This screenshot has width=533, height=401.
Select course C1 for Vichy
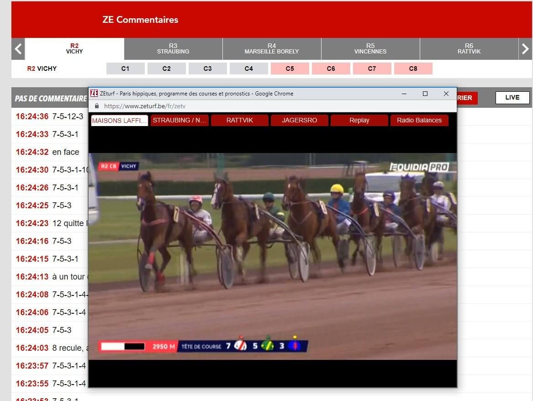pos(125,68)
